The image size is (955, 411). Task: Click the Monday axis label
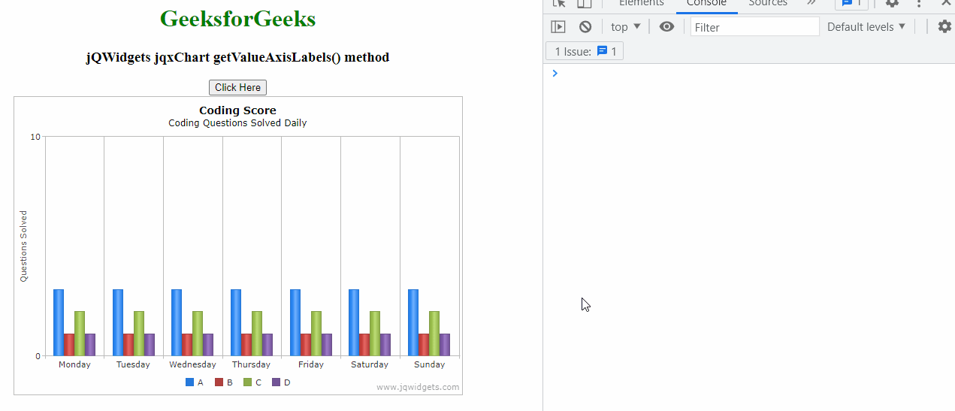74,364
